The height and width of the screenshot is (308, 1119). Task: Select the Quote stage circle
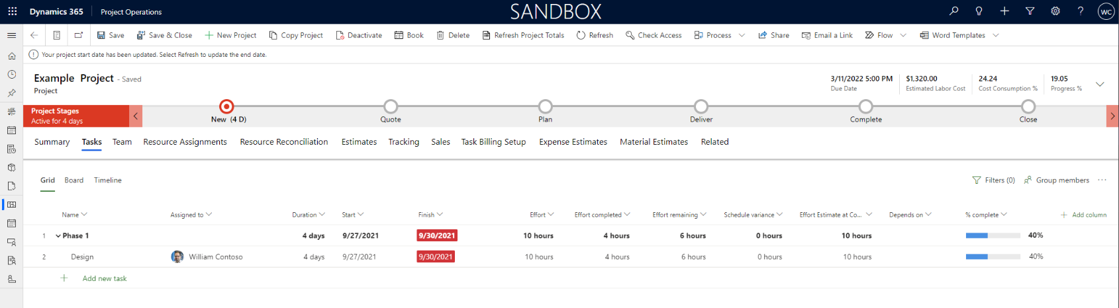tap(391, 106)
